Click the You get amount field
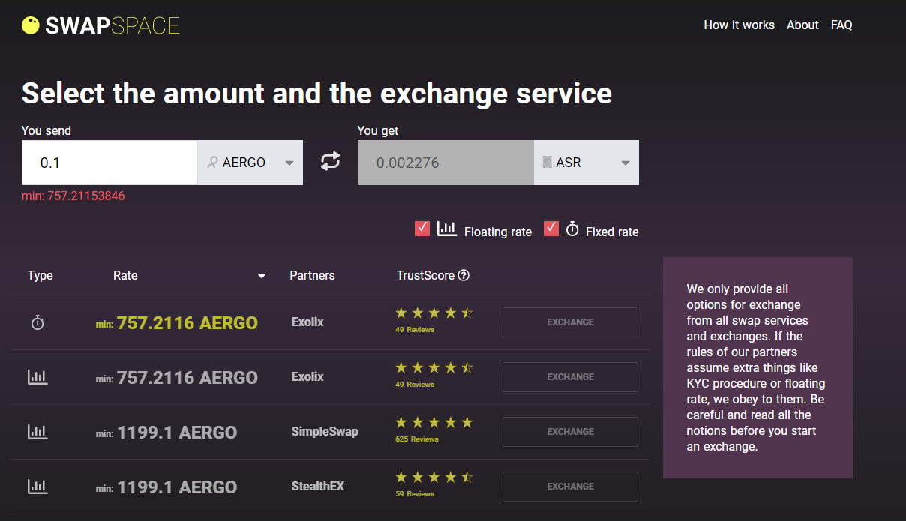The height and width of the screenshot is (521, 906). click(x=445, y=163)
